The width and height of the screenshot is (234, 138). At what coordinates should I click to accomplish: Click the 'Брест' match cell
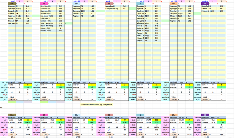(140, 36)
